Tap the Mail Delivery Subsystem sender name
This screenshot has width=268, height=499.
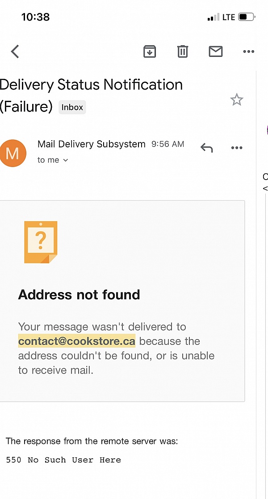click(91, 144)
